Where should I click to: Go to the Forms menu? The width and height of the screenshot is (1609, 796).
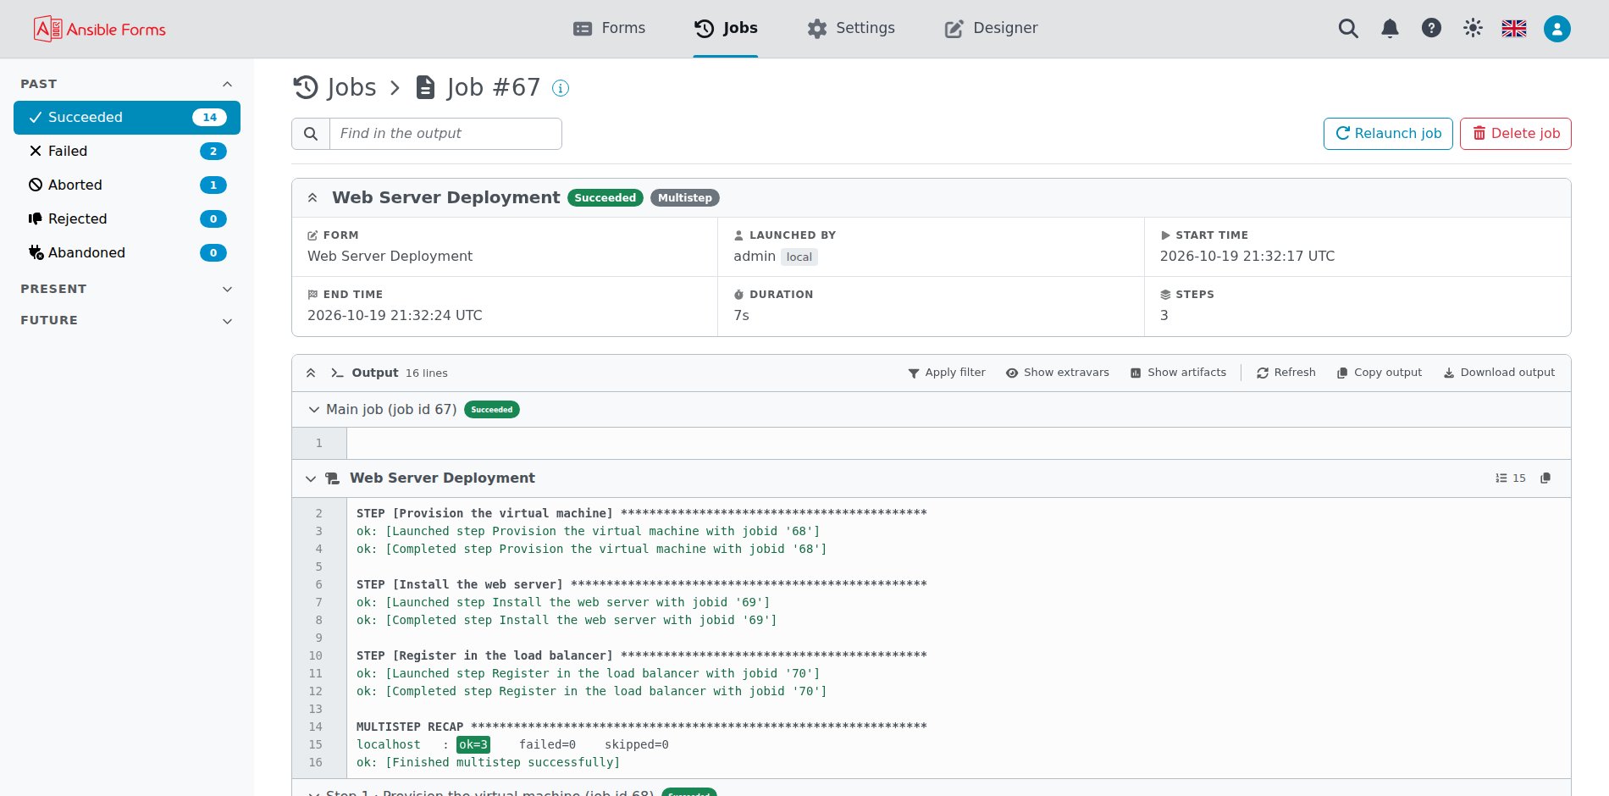(x=609, y=28)
